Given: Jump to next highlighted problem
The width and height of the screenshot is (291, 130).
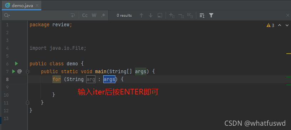Looking at the screenshot, I should 287,25.
